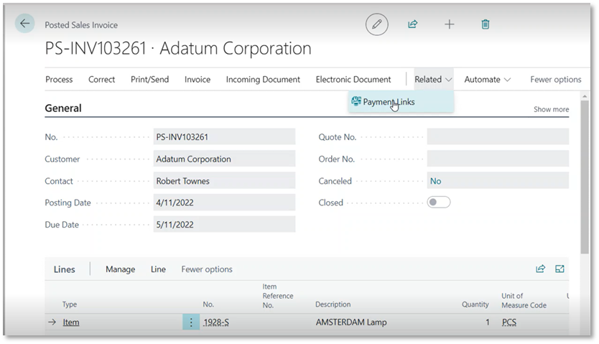Click the empty Order No. field
The image size is (599, 344).
[x=498, y=159]
